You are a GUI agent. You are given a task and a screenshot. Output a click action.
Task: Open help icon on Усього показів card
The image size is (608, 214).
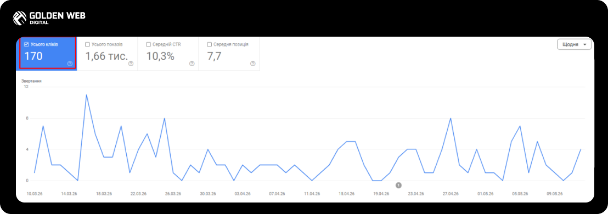[131, 64]
